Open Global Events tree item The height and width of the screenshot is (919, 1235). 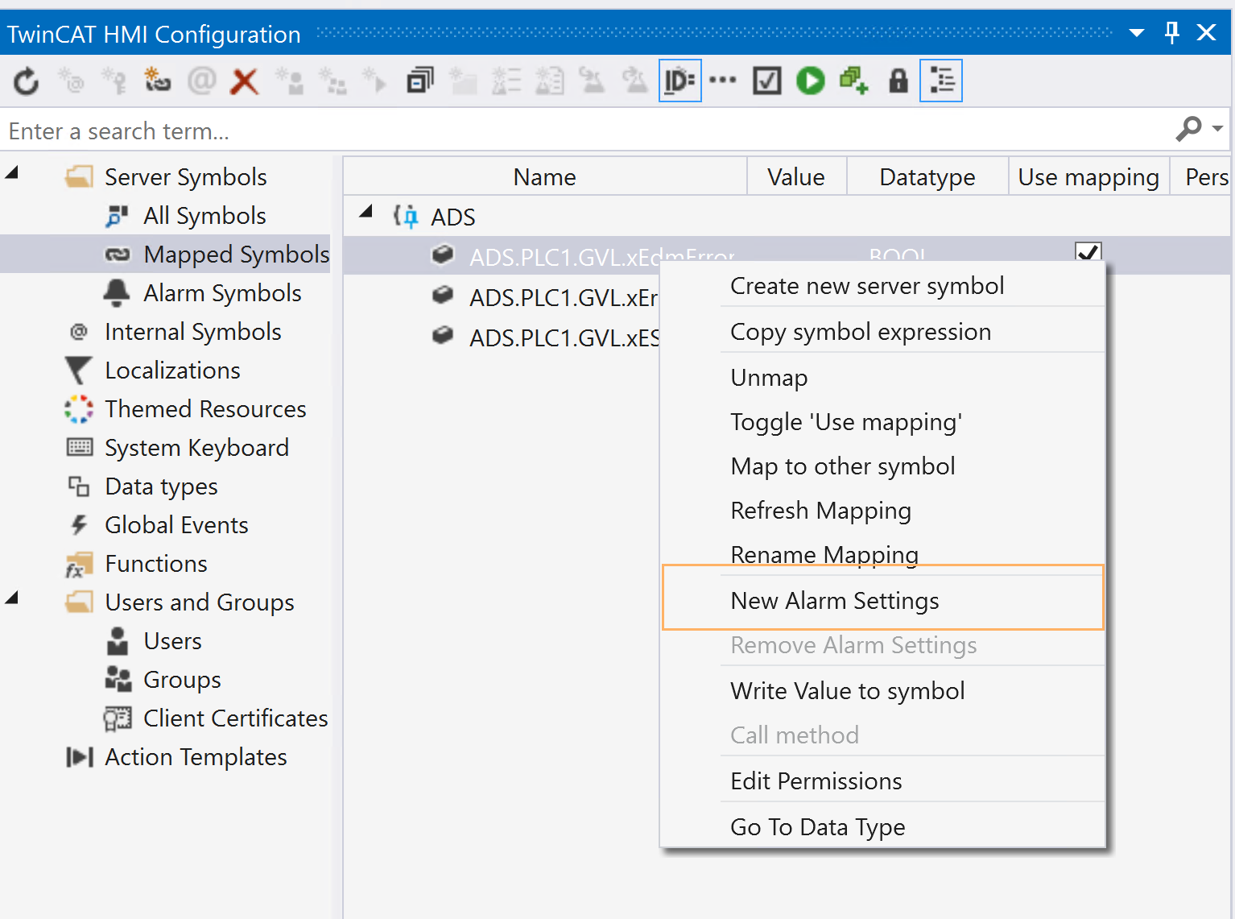pyautogui.click(x=176, y=525)
